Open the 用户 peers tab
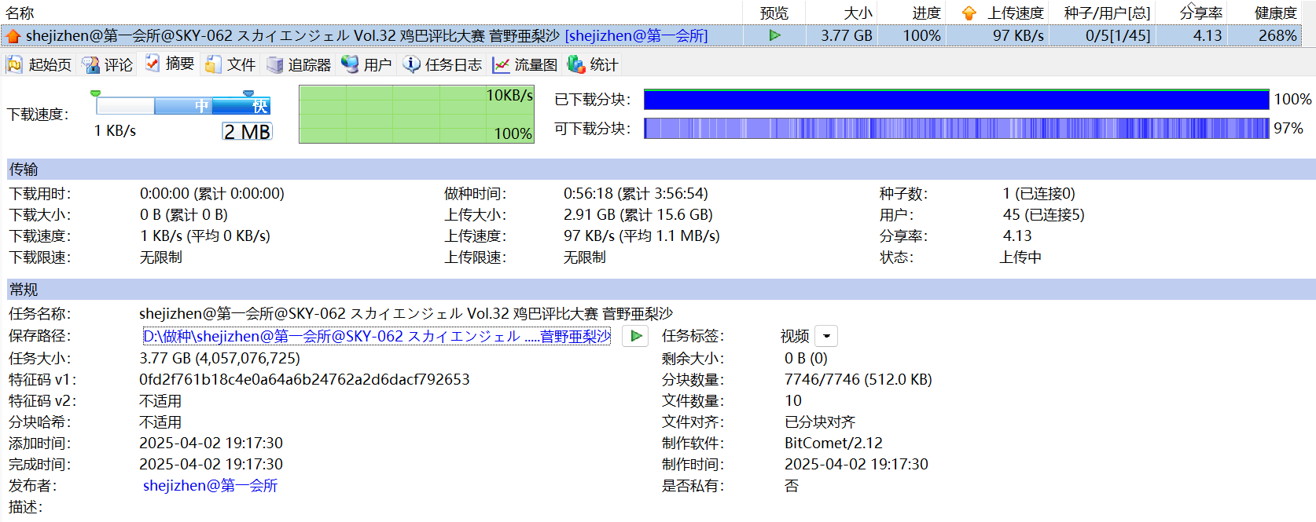This screenshot has width=1316, height=522. click(x=366, y=64)
